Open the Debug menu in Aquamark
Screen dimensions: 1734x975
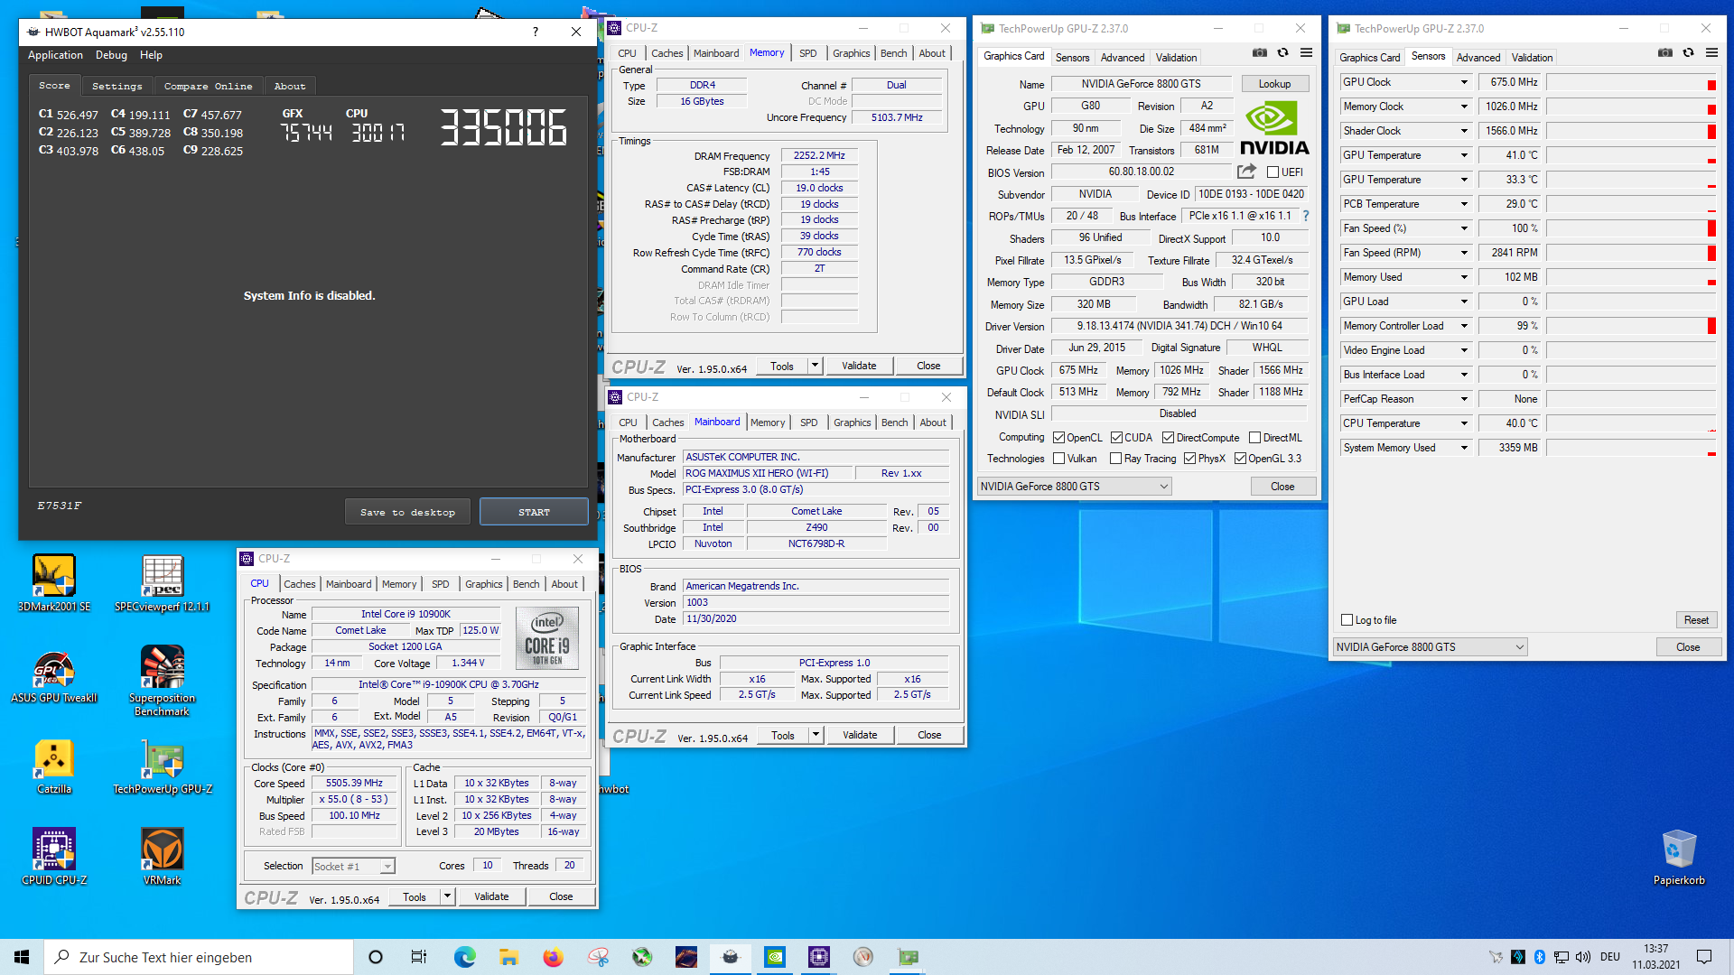(111, 55)
